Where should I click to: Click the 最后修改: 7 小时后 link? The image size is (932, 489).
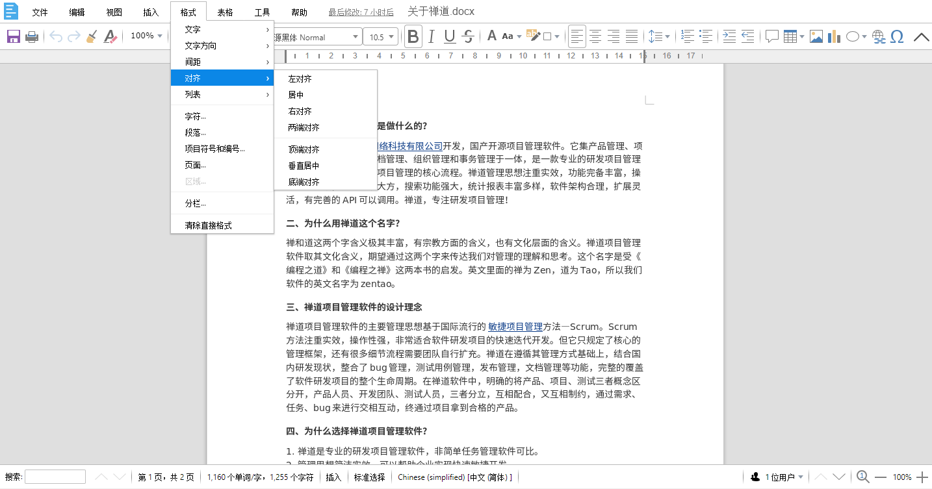point(361,12)
